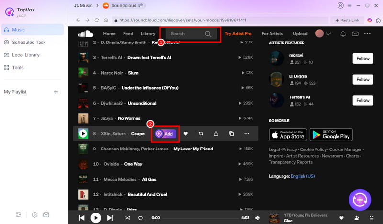Click the playback progress bar
The image size is (383, 224).
(201, 218)
